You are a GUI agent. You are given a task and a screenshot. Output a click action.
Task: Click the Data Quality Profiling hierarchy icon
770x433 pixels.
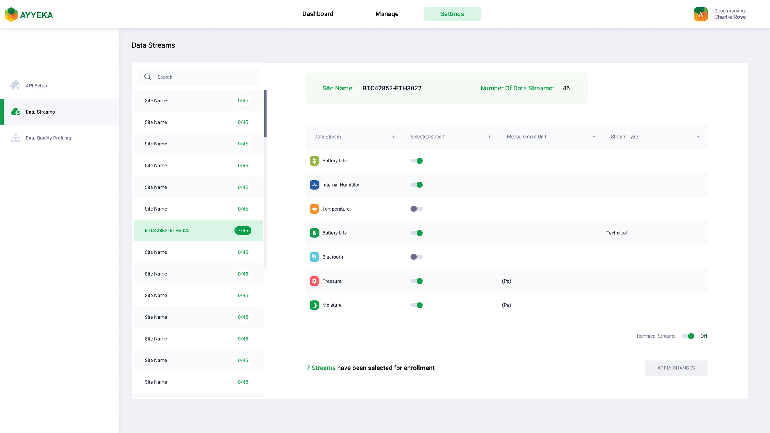pos(15,138)
